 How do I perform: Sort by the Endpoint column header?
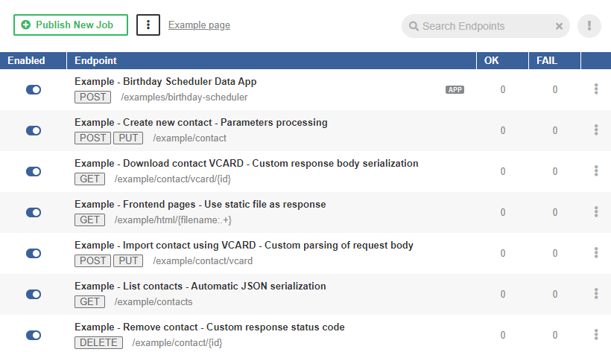tap(95, 60)
